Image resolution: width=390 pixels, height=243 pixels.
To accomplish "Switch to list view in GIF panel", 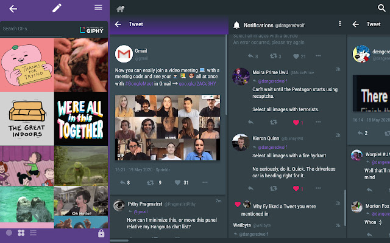I will point(34,233).
